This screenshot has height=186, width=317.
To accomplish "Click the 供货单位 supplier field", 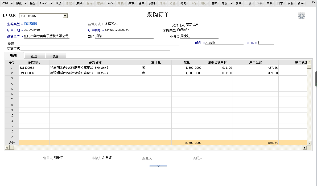I will click(46, 36).
